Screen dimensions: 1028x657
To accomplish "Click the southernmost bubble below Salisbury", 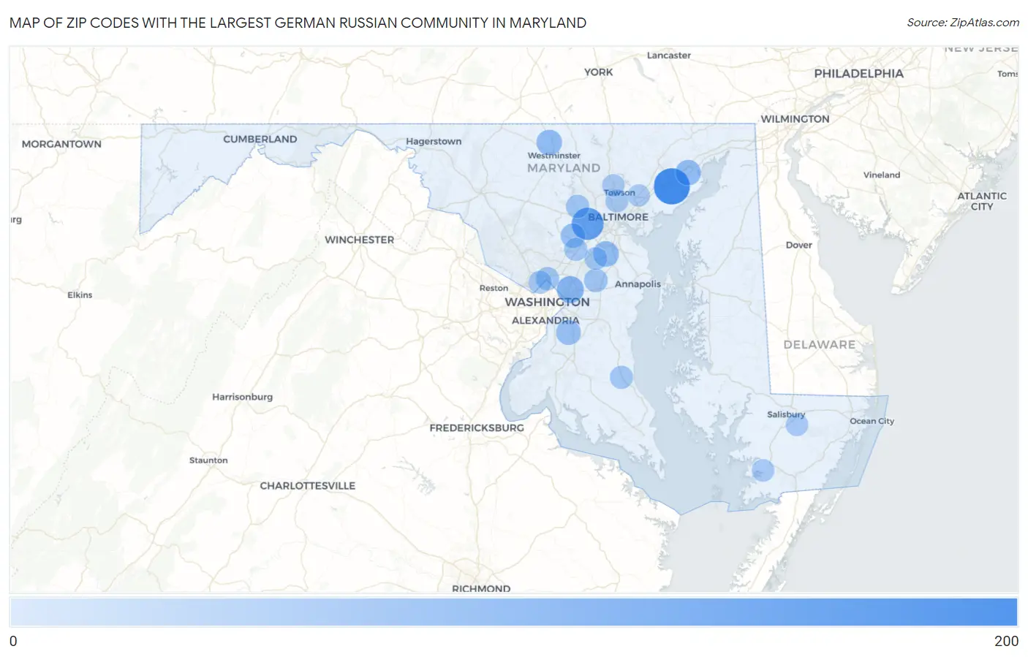I will (x=763, y=470).
